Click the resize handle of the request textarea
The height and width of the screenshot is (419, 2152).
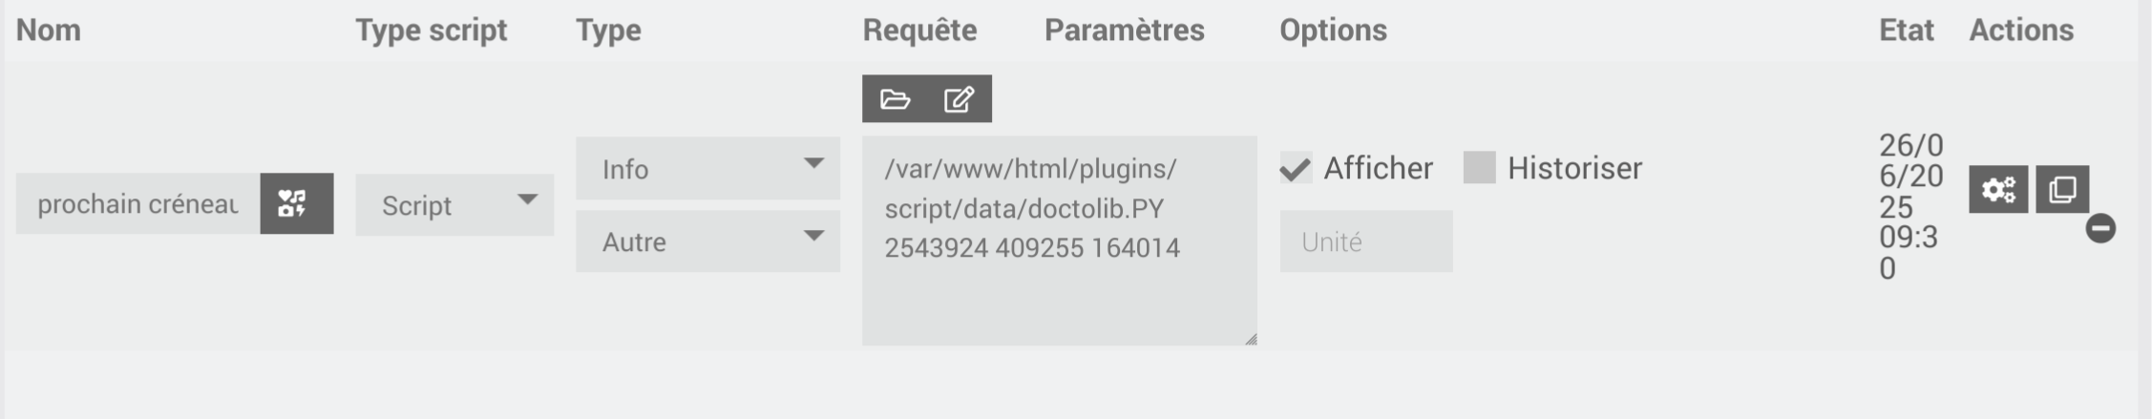click(x=1250, y=339)
